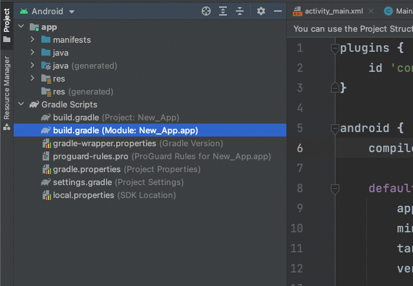Expand the java folder

(32, 52)
